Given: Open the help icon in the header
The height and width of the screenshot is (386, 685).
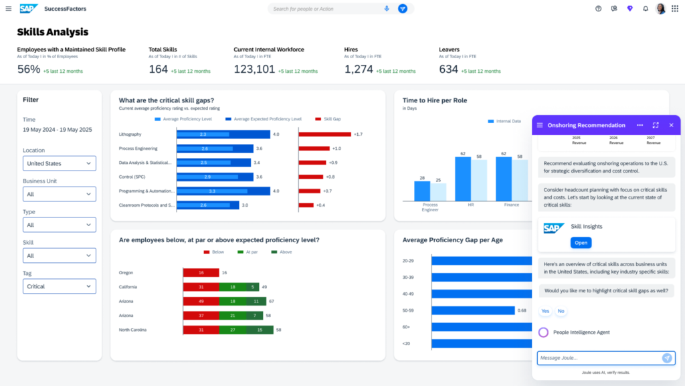Looking at the screenshot, I should [599, 9].
